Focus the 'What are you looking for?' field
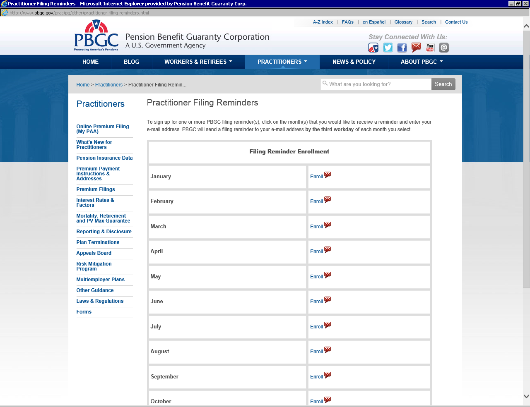Viewport: 530px width, 407px height. [x=376, y=84]
